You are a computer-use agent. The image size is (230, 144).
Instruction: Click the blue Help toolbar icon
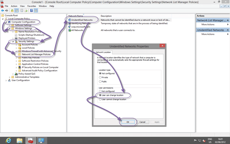pyautogui.click(x=32, y=10)
